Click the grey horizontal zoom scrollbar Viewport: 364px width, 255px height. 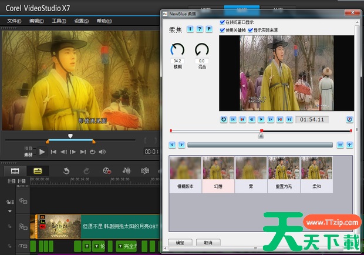pos(260,145)
